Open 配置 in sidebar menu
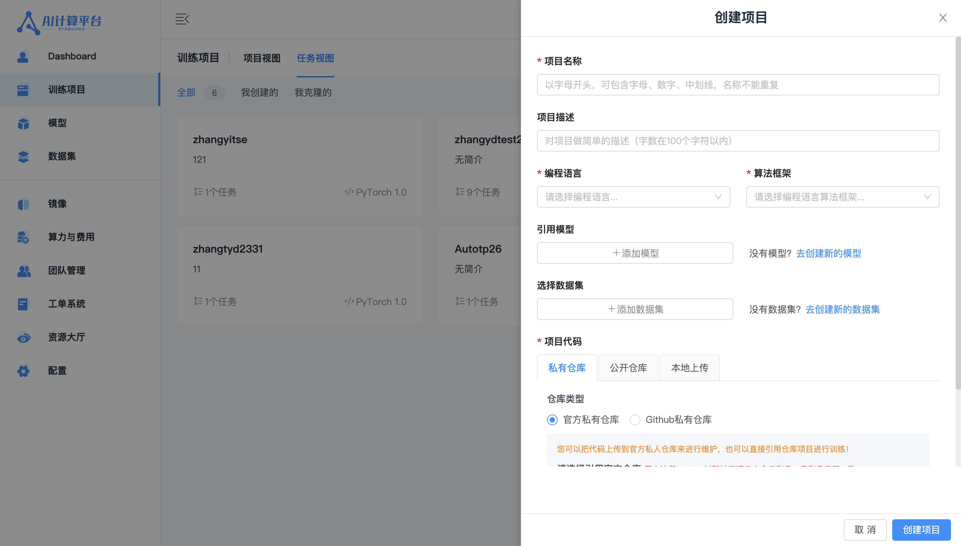This screenshot has width=961, height=546. coord(80,371)
